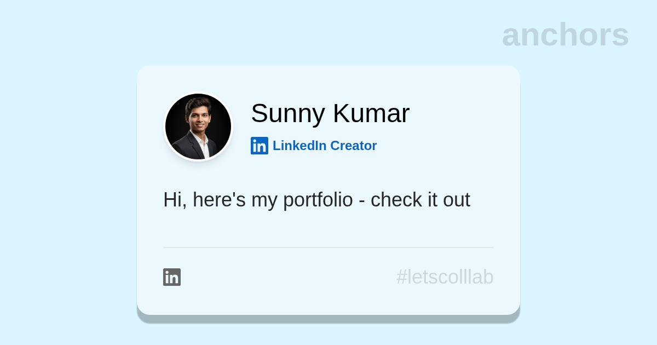Click the word "Creator" in blue text
The width and height of the screenshot is (657, 345).
tap(353, 146)
